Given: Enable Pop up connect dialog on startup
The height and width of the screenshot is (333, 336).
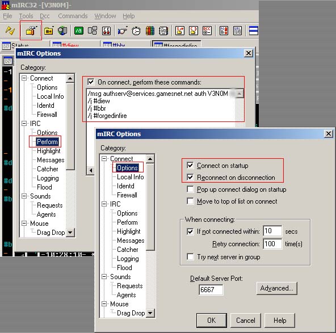Looking at the screenshot, I should coord(190,189).
